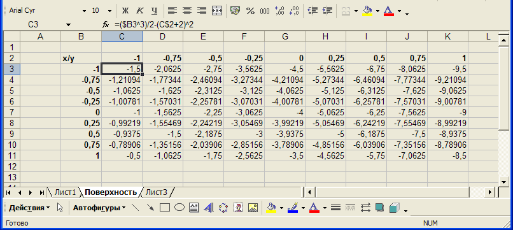Click Merge and Center icon
Image resolution: width=513 pixels, height=230 pixels.
point(217,11)
